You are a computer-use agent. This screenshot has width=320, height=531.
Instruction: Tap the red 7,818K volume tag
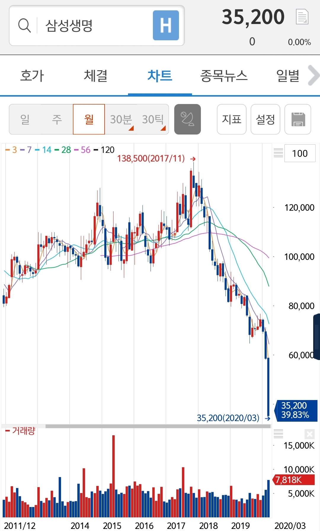pos(294,480)
